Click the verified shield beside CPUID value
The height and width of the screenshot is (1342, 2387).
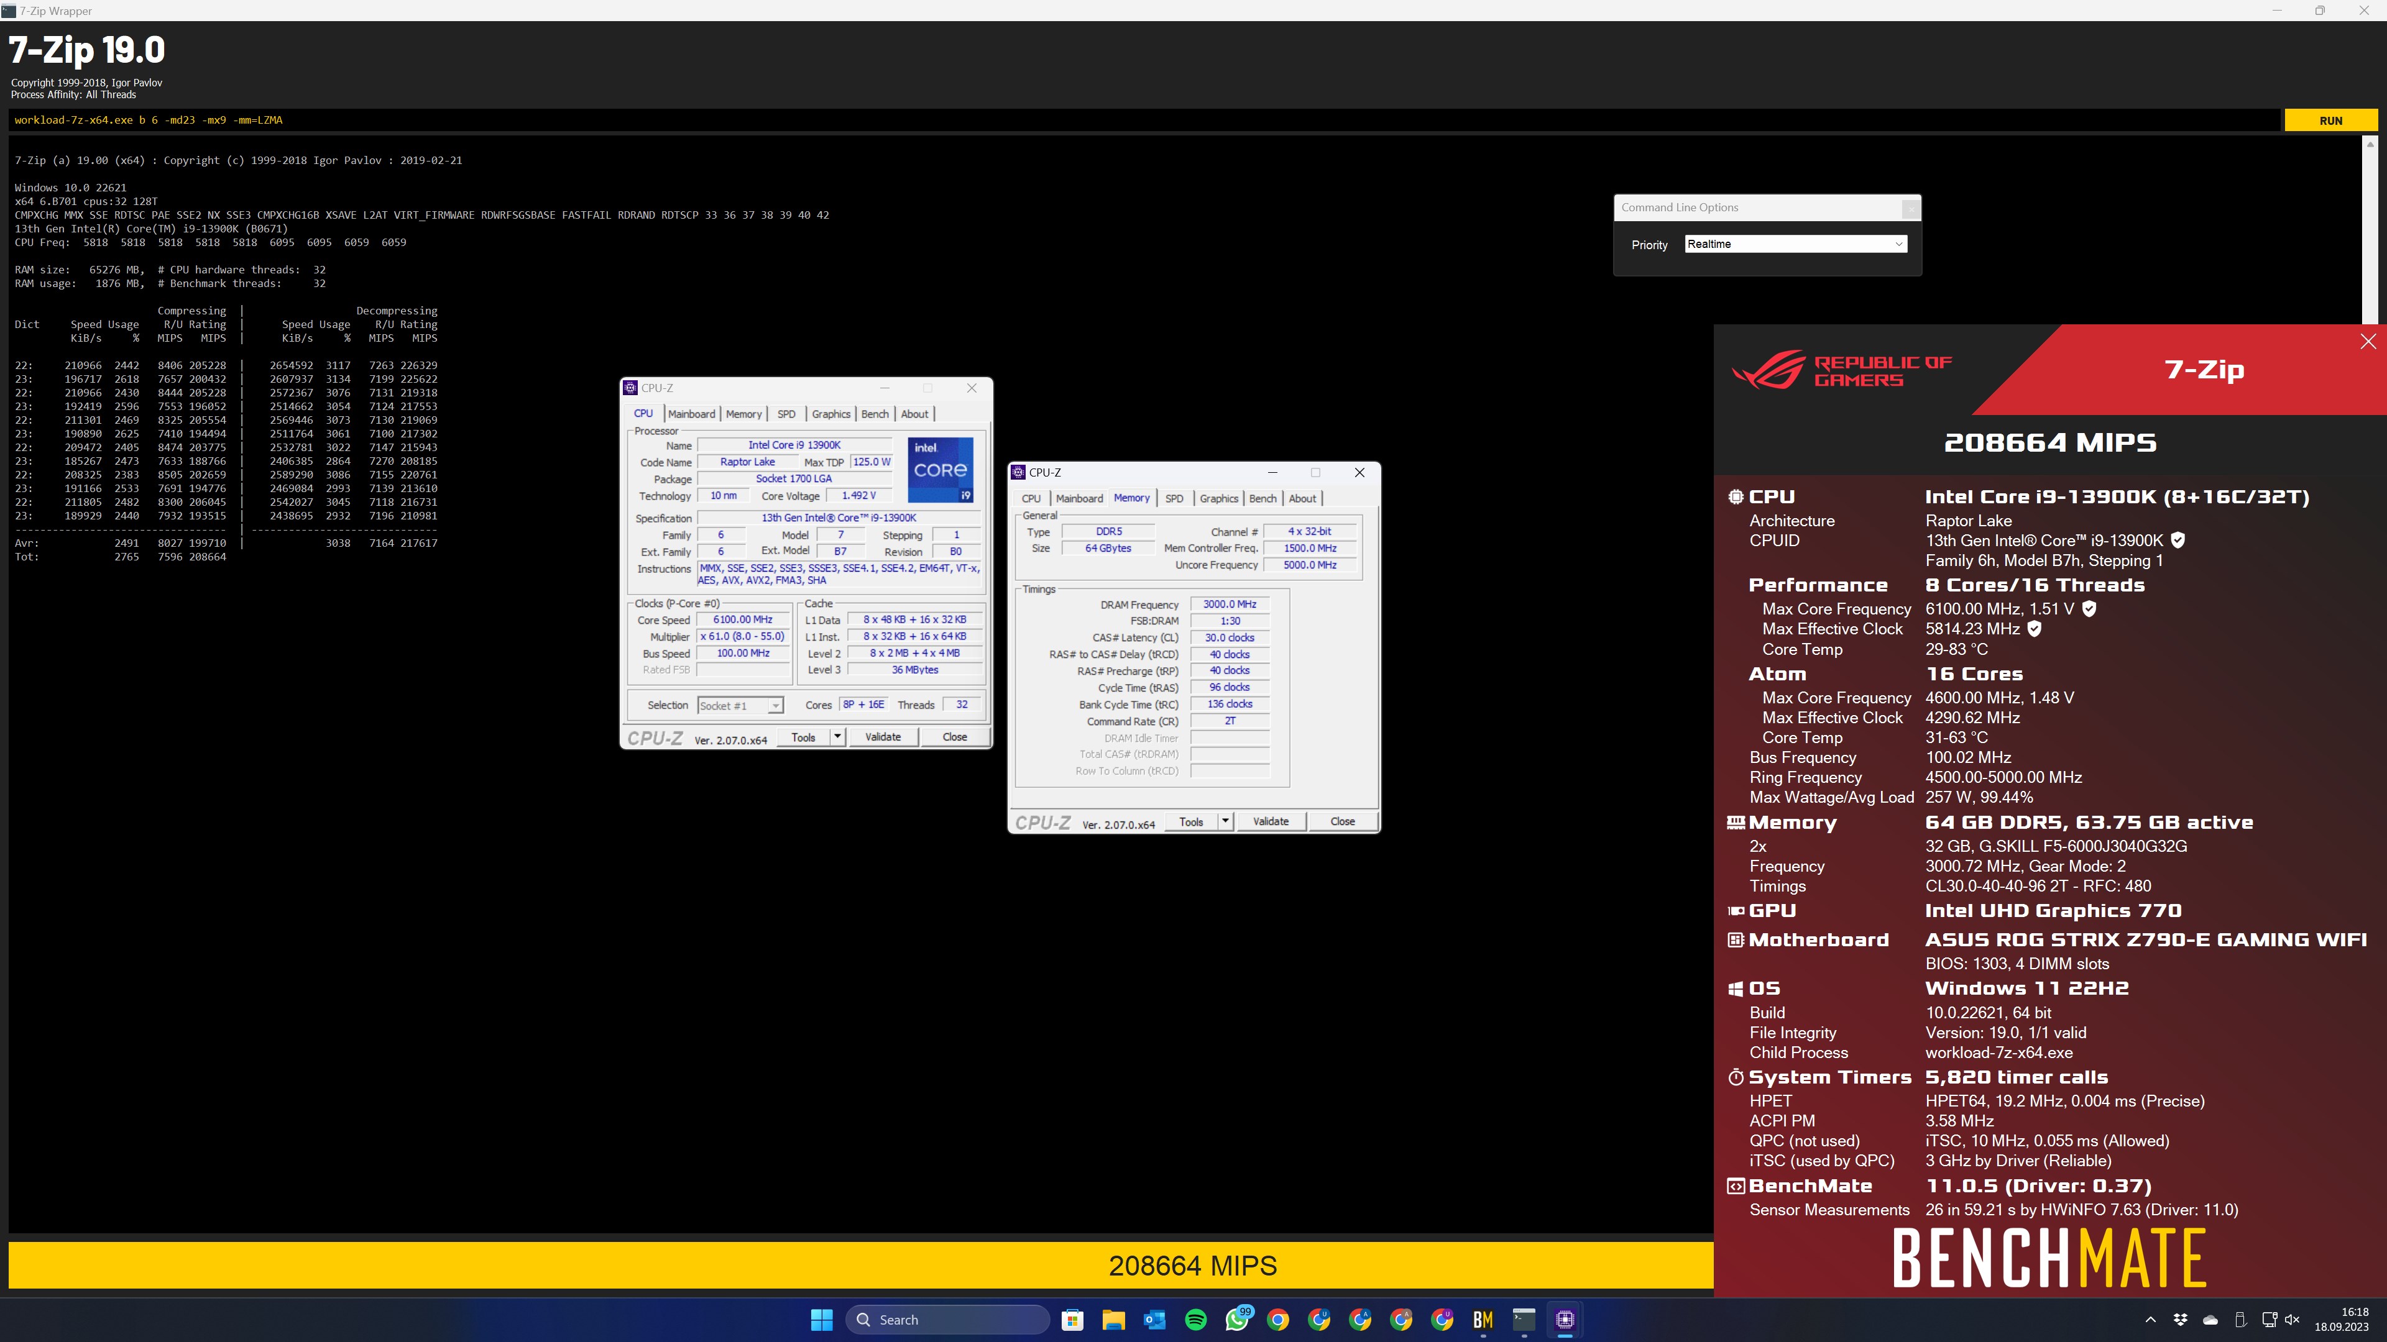2179,540
